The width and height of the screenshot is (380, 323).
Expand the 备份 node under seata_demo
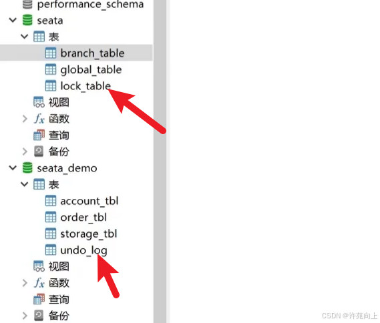(25, 316)
